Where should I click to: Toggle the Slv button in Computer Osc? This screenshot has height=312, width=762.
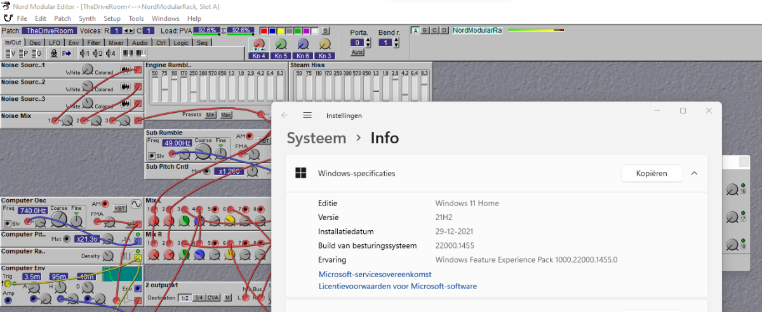pos(8,223)
